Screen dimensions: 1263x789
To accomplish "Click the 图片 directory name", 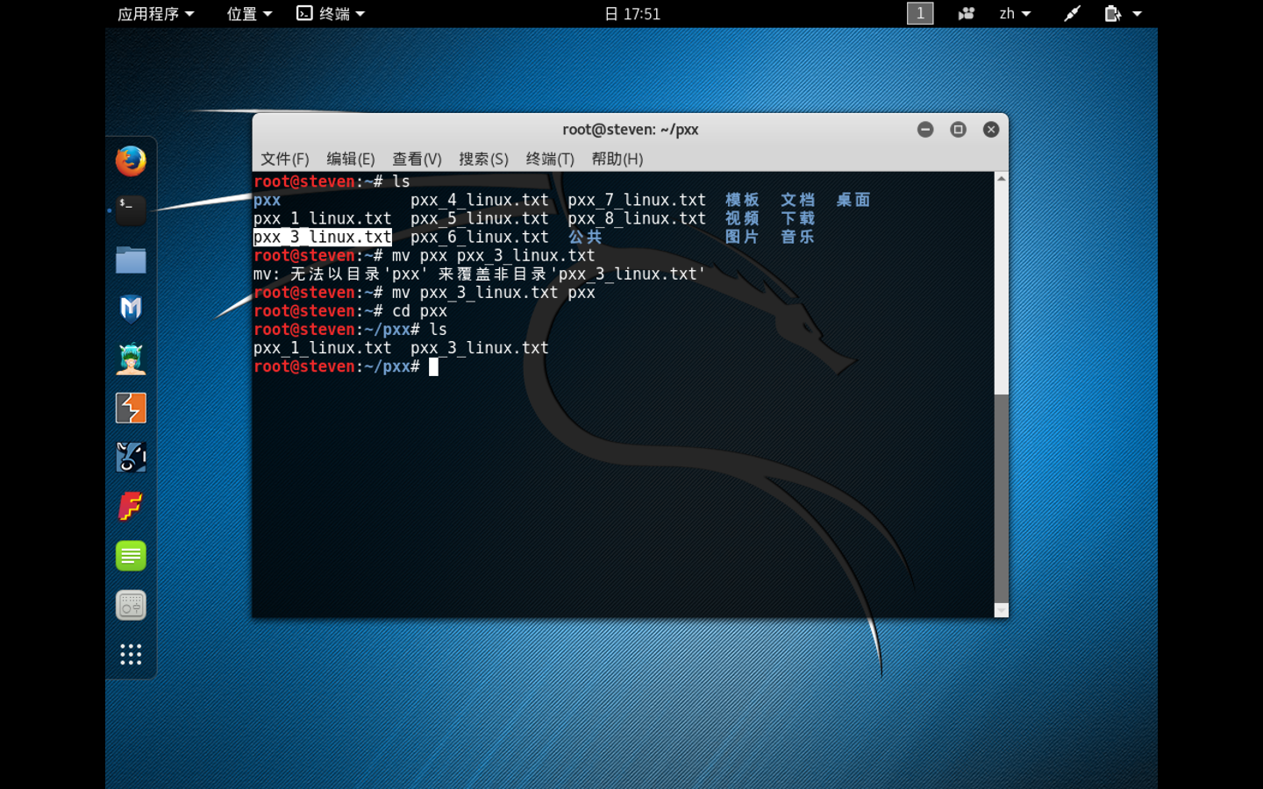I will (x=742, y=237).
